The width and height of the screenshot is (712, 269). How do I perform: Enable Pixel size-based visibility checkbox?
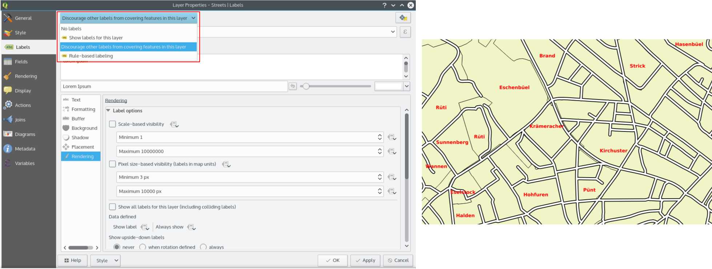click(x=113, y=164)
